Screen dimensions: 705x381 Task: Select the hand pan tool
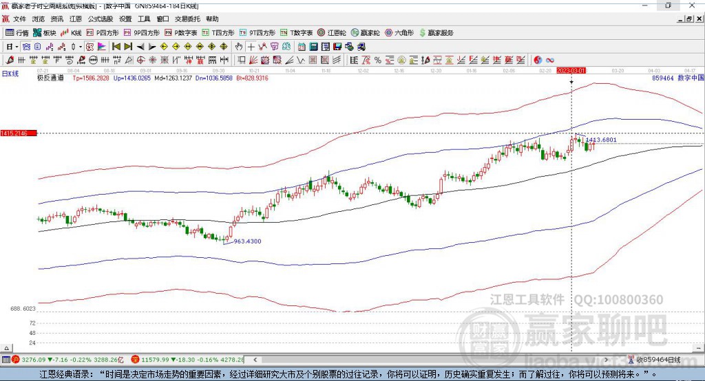coord(239,47)
